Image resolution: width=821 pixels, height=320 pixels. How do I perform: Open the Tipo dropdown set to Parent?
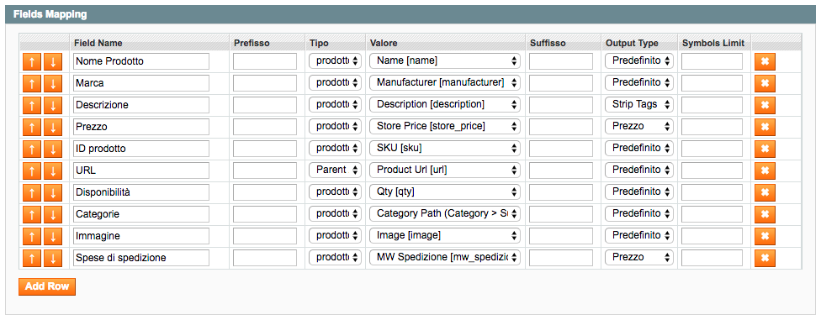point(335,170)
